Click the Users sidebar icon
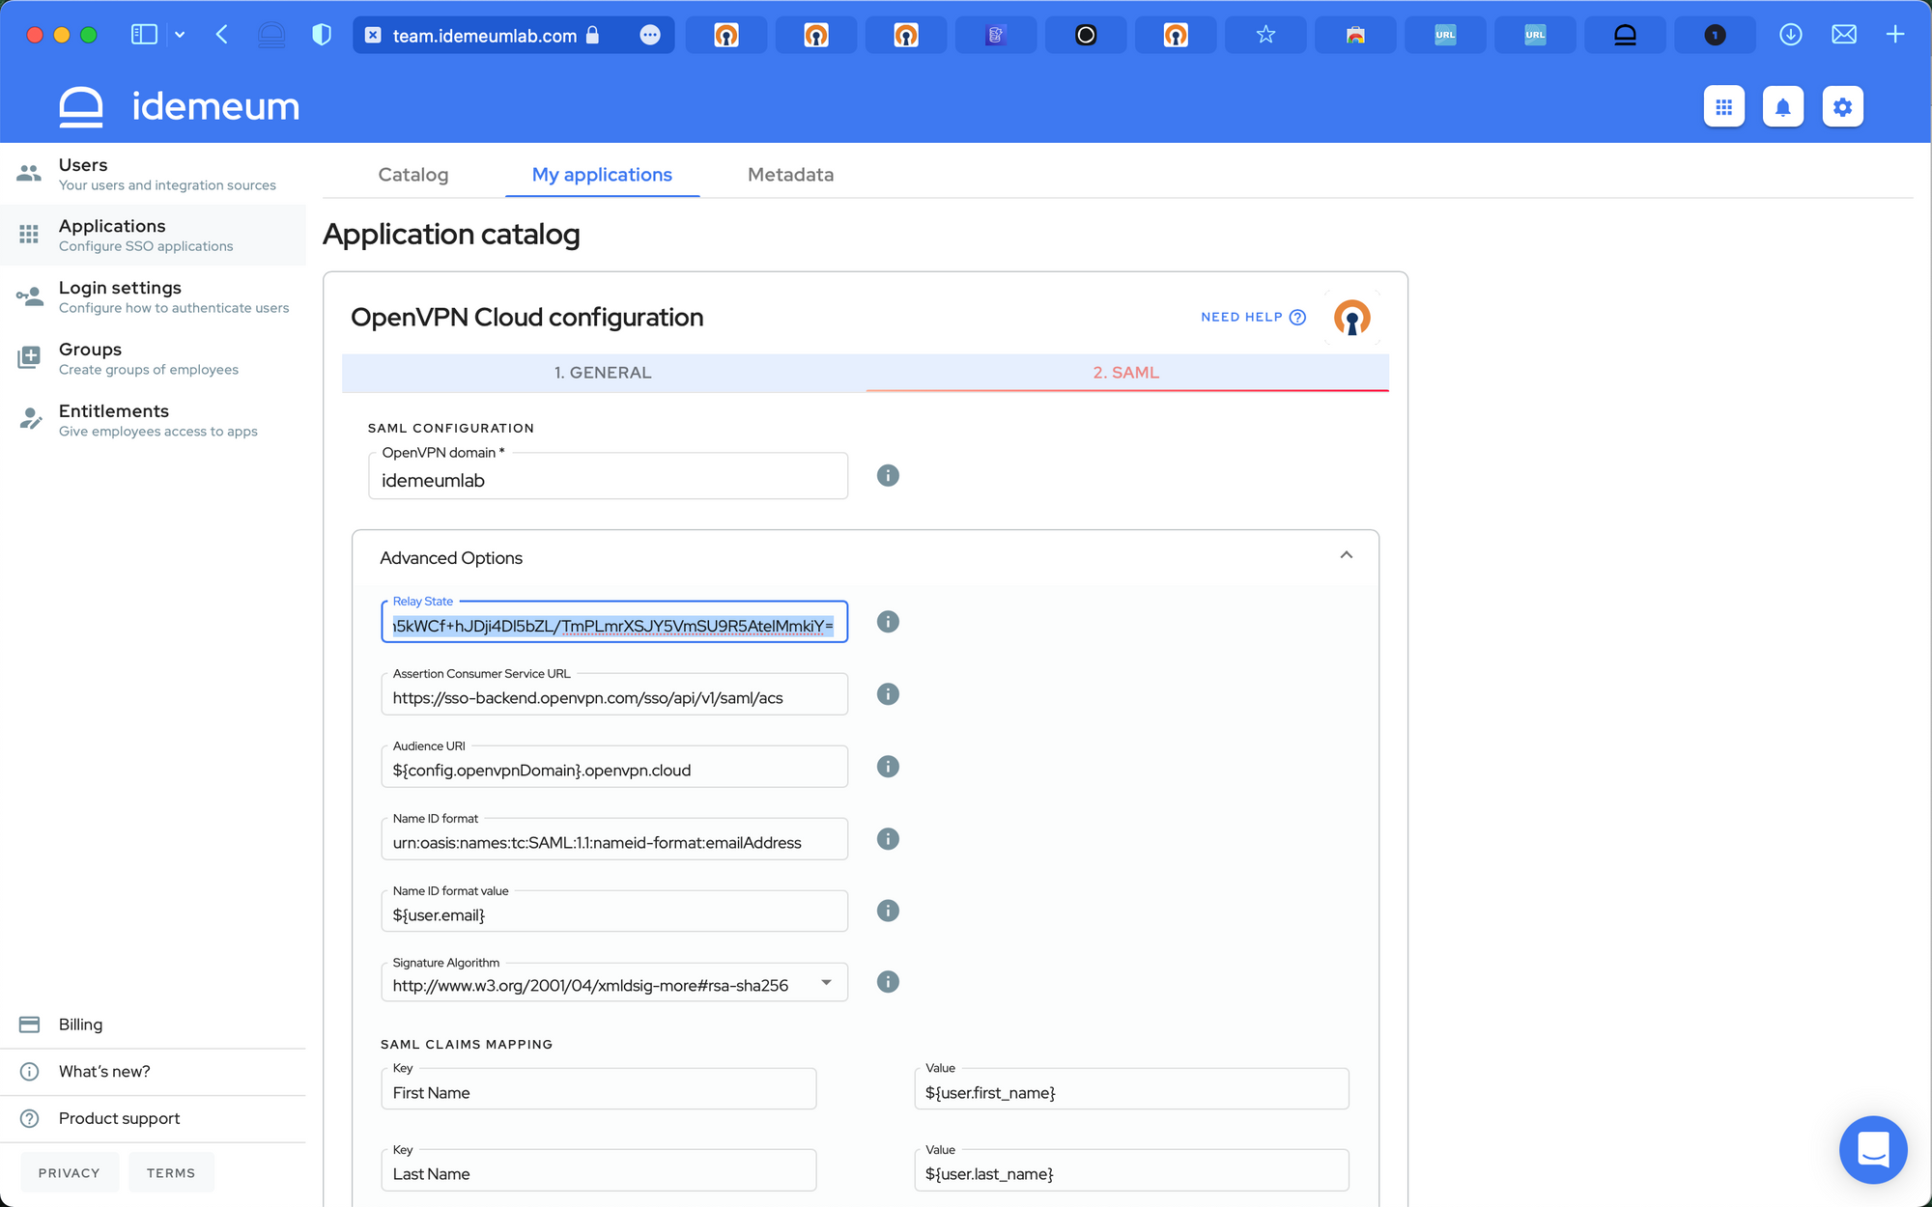The image size is (1932, 1207). click(29, 174)
